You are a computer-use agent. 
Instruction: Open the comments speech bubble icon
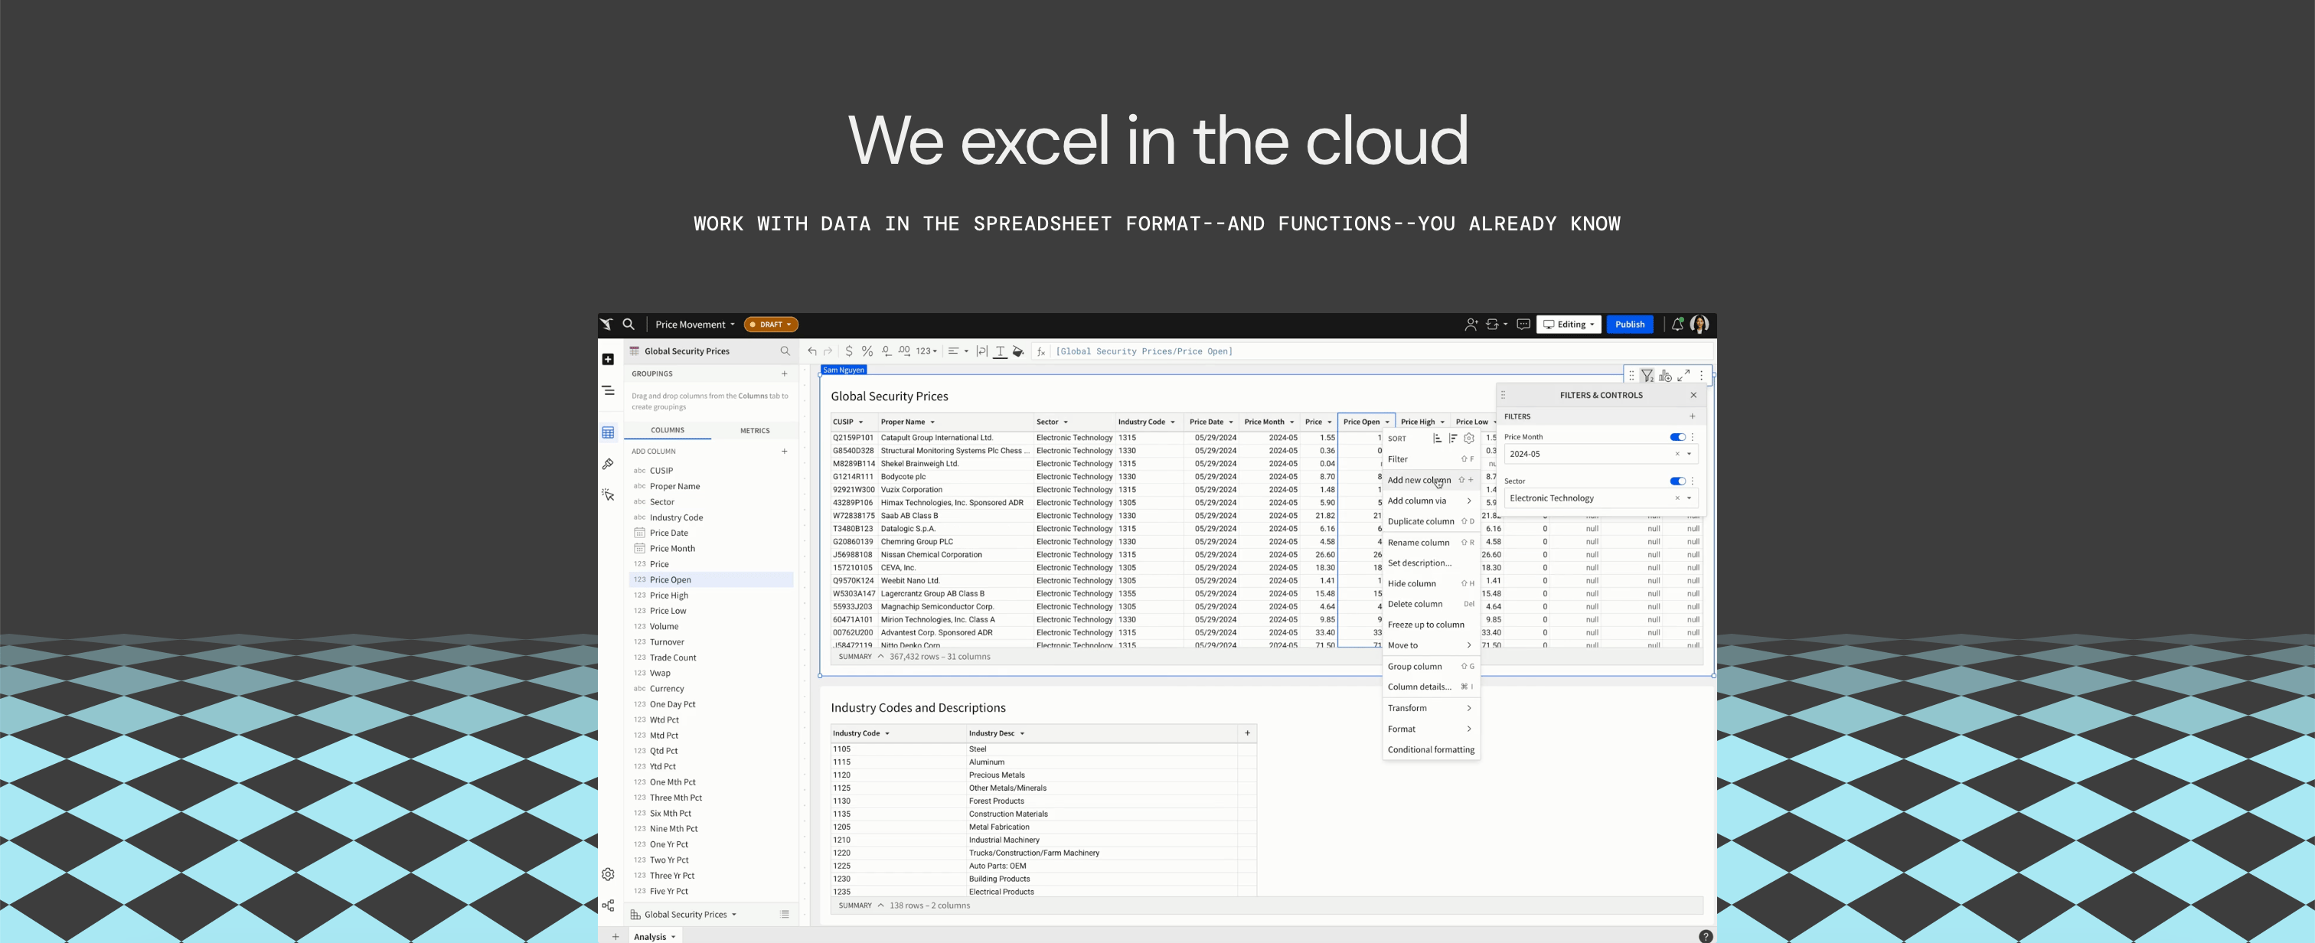[x=1523, y=325]
